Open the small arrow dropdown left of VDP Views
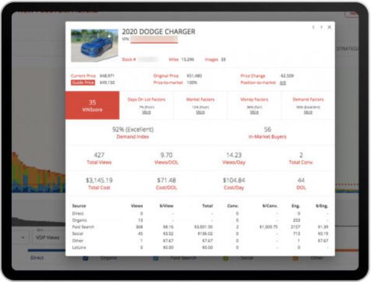Image resolution: width=371 pixels, height=282 pixels. (x=23, y=237)
